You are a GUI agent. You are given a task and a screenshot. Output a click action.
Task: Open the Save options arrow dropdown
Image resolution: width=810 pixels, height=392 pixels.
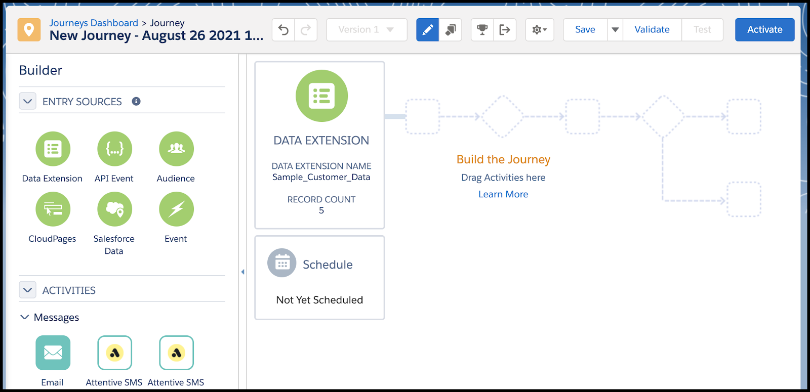[615, 30]
